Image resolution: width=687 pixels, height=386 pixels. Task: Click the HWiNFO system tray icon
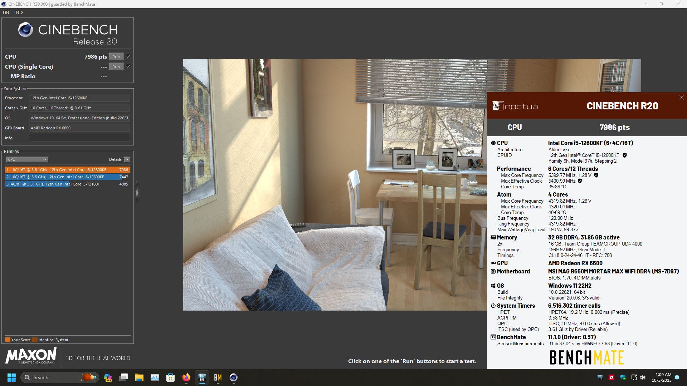(x=600, y=377)
